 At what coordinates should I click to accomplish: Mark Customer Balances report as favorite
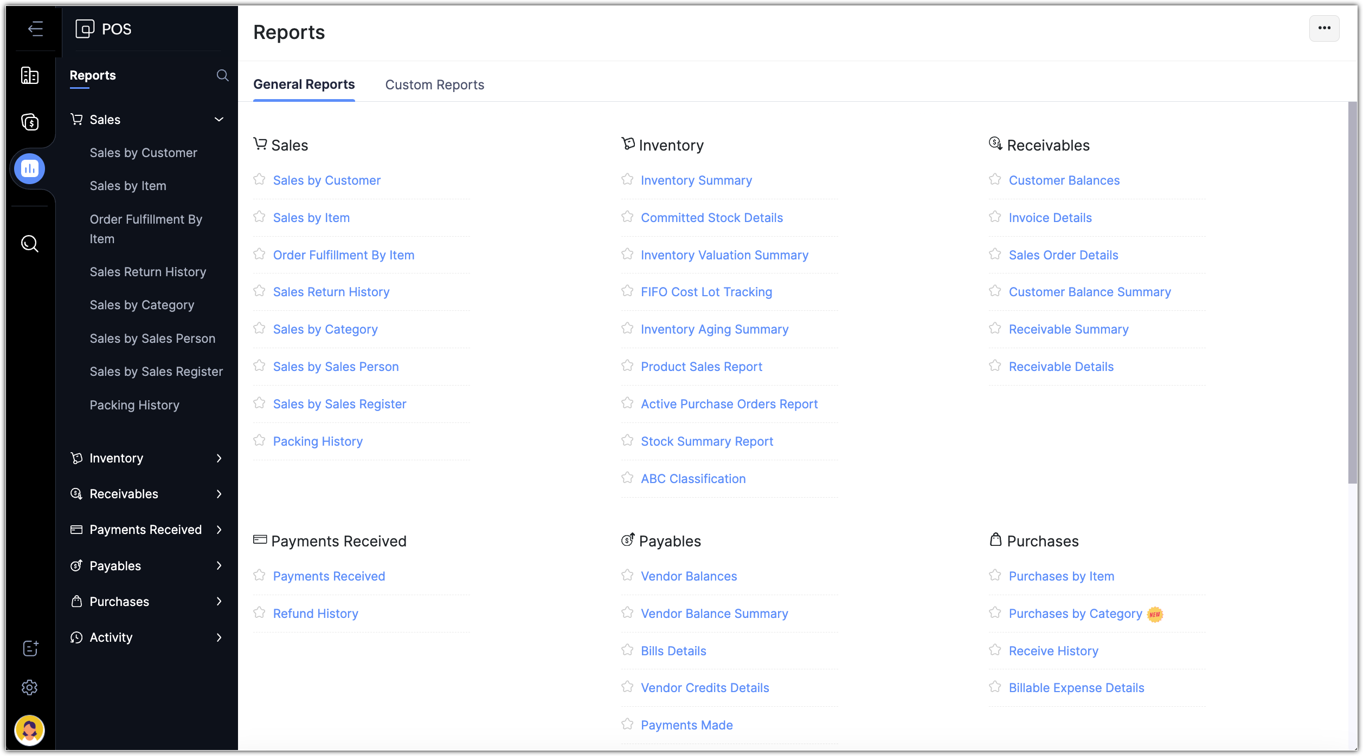995,180
